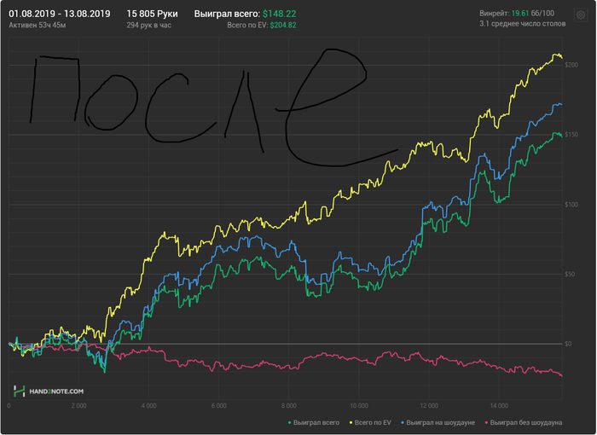Click the 8 000 x-axis label

pos(289,406)
